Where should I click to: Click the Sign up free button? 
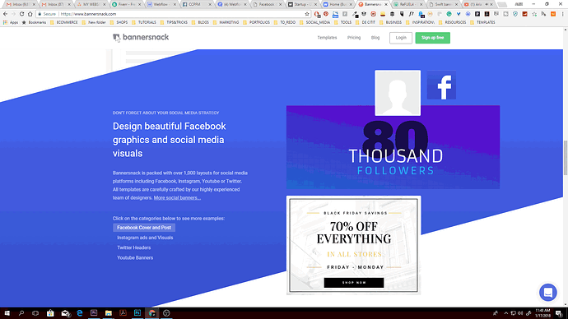[432, 38]
